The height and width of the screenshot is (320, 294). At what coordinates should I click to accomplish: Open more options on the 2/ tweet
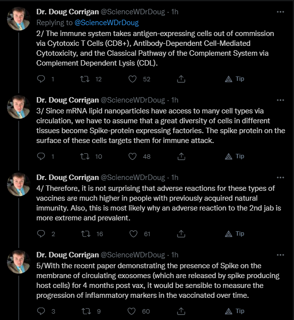tap(280, 12)
